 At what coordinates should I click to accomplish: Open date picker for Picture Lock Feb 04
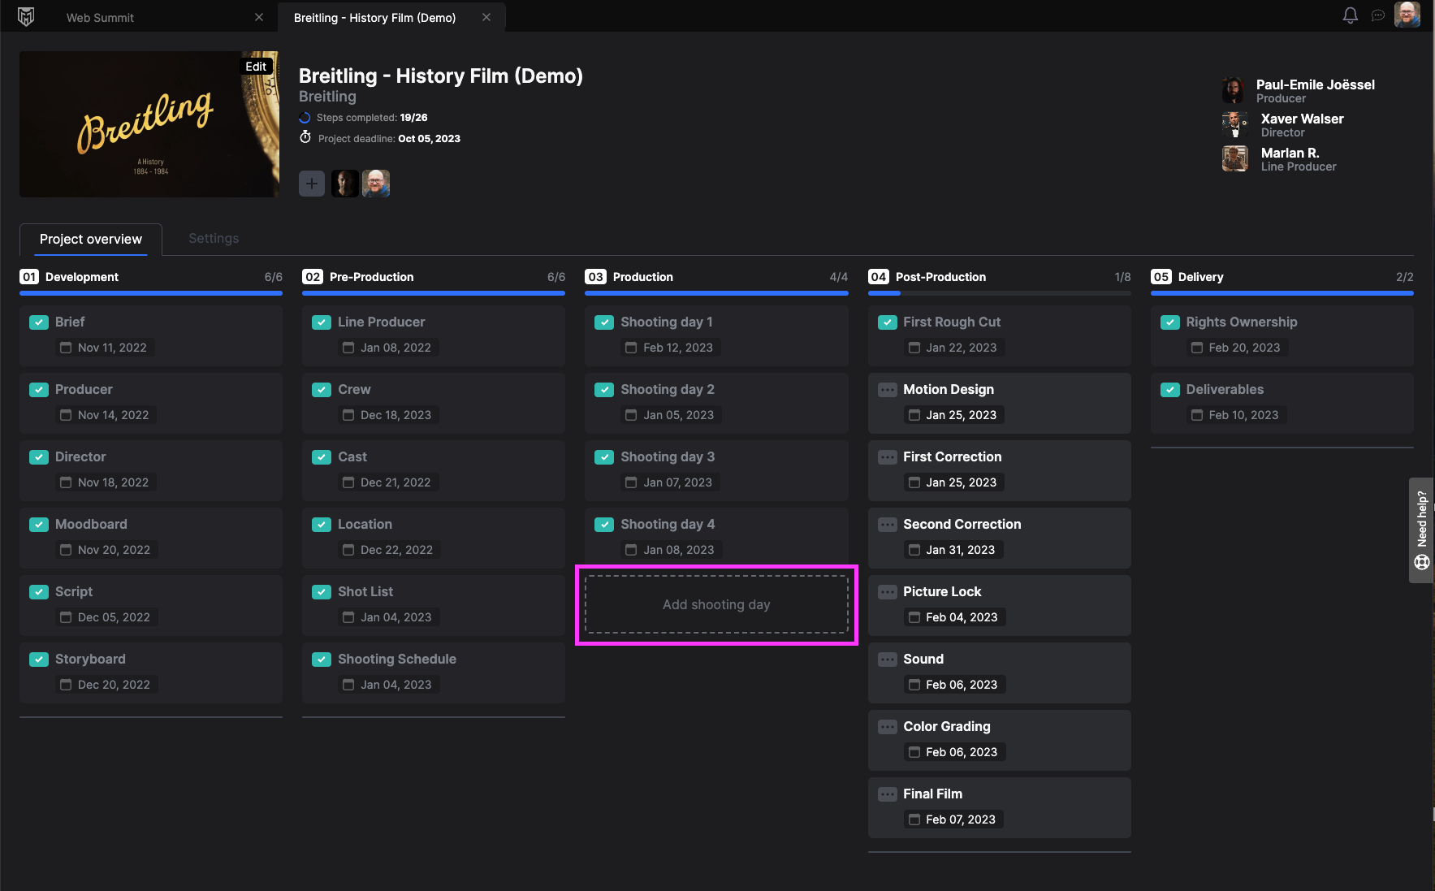(953, 617)
